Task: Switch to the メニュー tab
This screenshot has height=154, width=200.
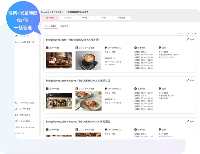Action: click(x=68, y=18)
